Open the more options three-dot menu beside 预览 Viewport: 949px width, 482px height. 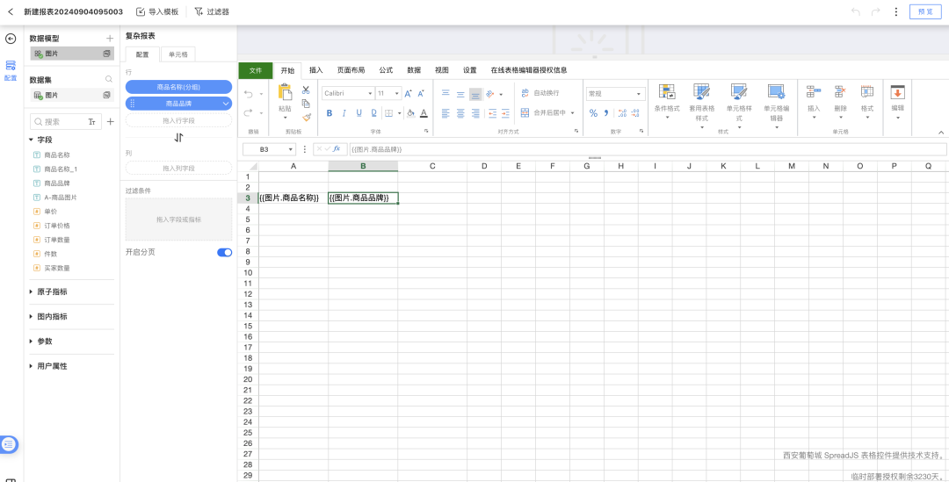click(x=896, y=11)
